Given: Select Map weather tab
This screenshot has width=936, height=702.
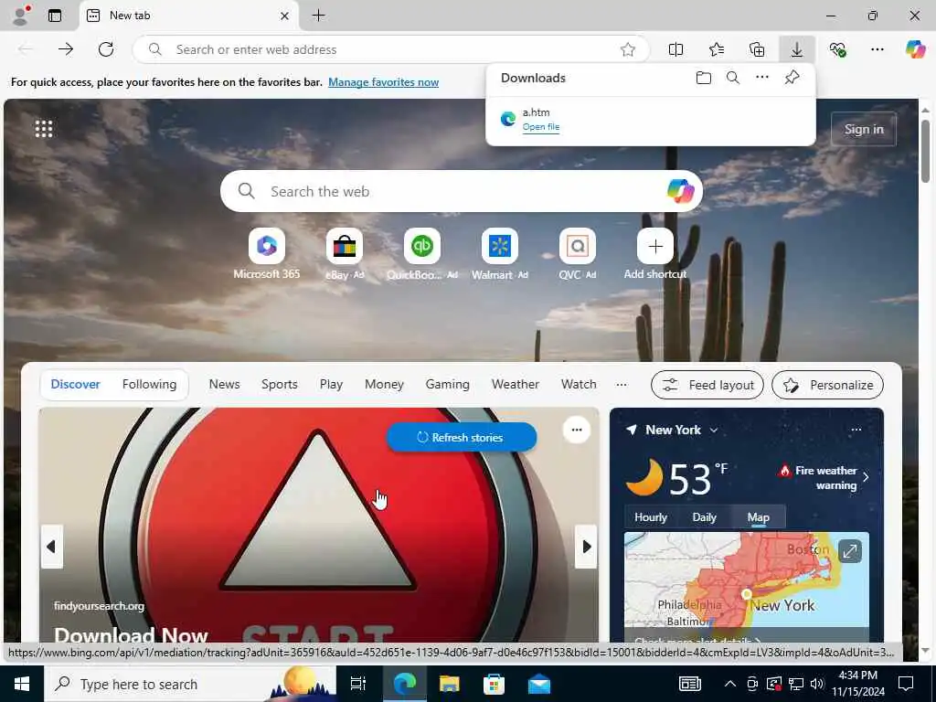Looking at the screenshot, I should pos(758,517).
